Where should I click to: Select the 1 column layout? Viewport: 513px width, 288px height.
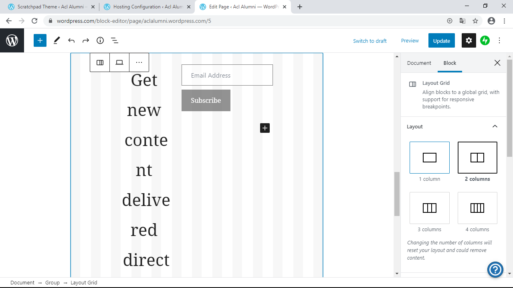click(x=430, y=158)
